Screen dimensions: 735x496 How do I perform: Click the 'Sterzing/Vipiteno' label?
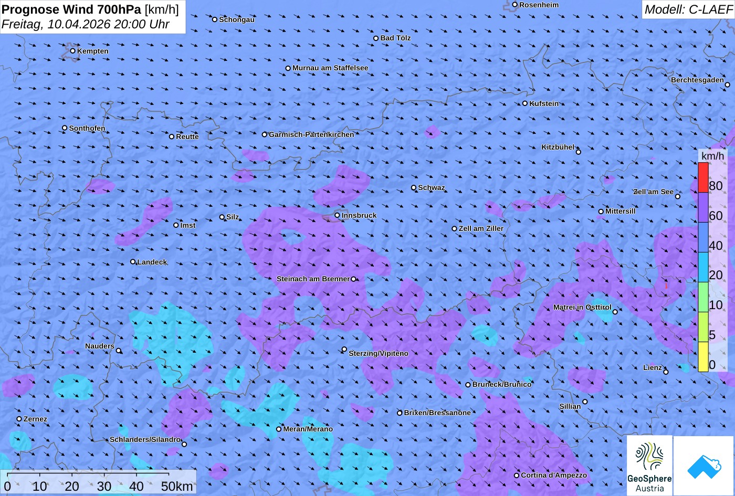[x=379, y=353]
